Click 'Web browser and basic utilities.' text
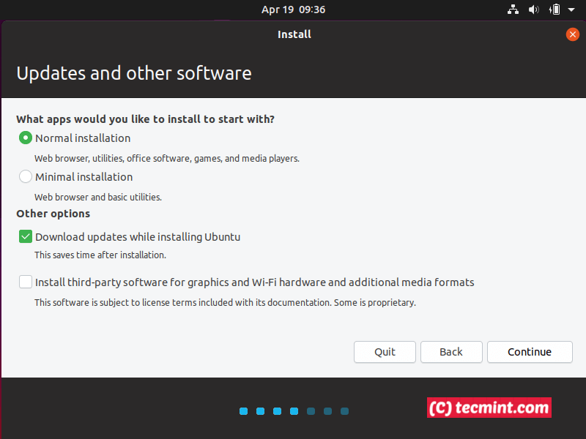The height and width of the screenshot is (439, 586). click(98, 197)
